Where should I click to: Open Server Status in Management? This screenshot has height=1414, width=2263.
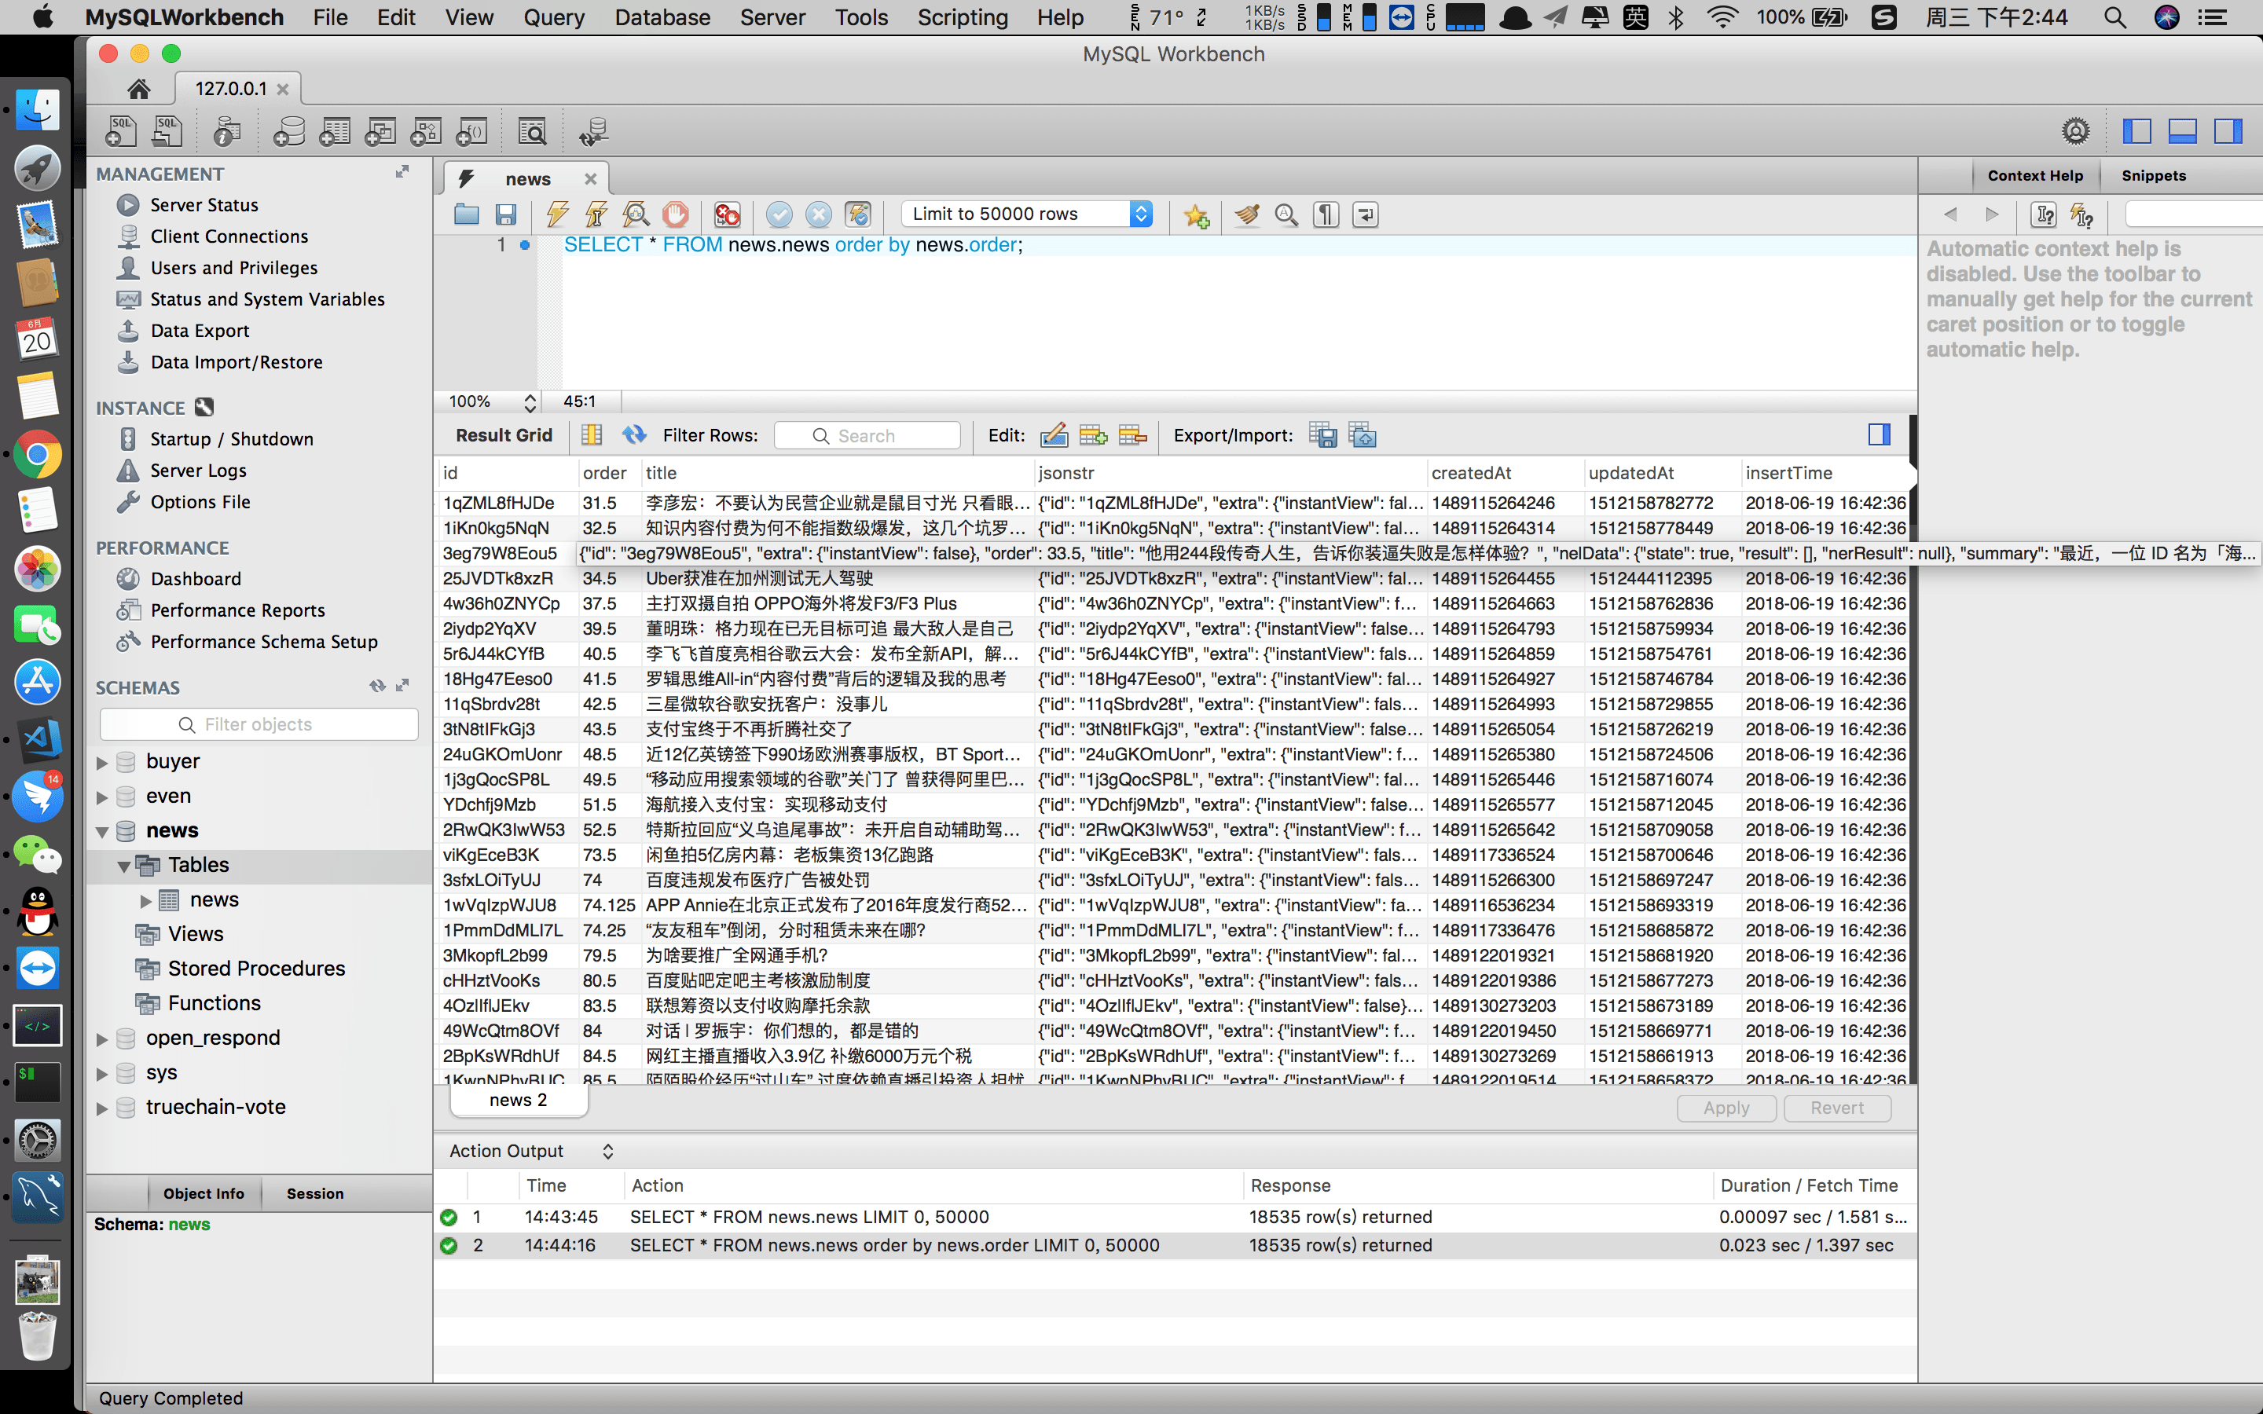coord(204,205)
